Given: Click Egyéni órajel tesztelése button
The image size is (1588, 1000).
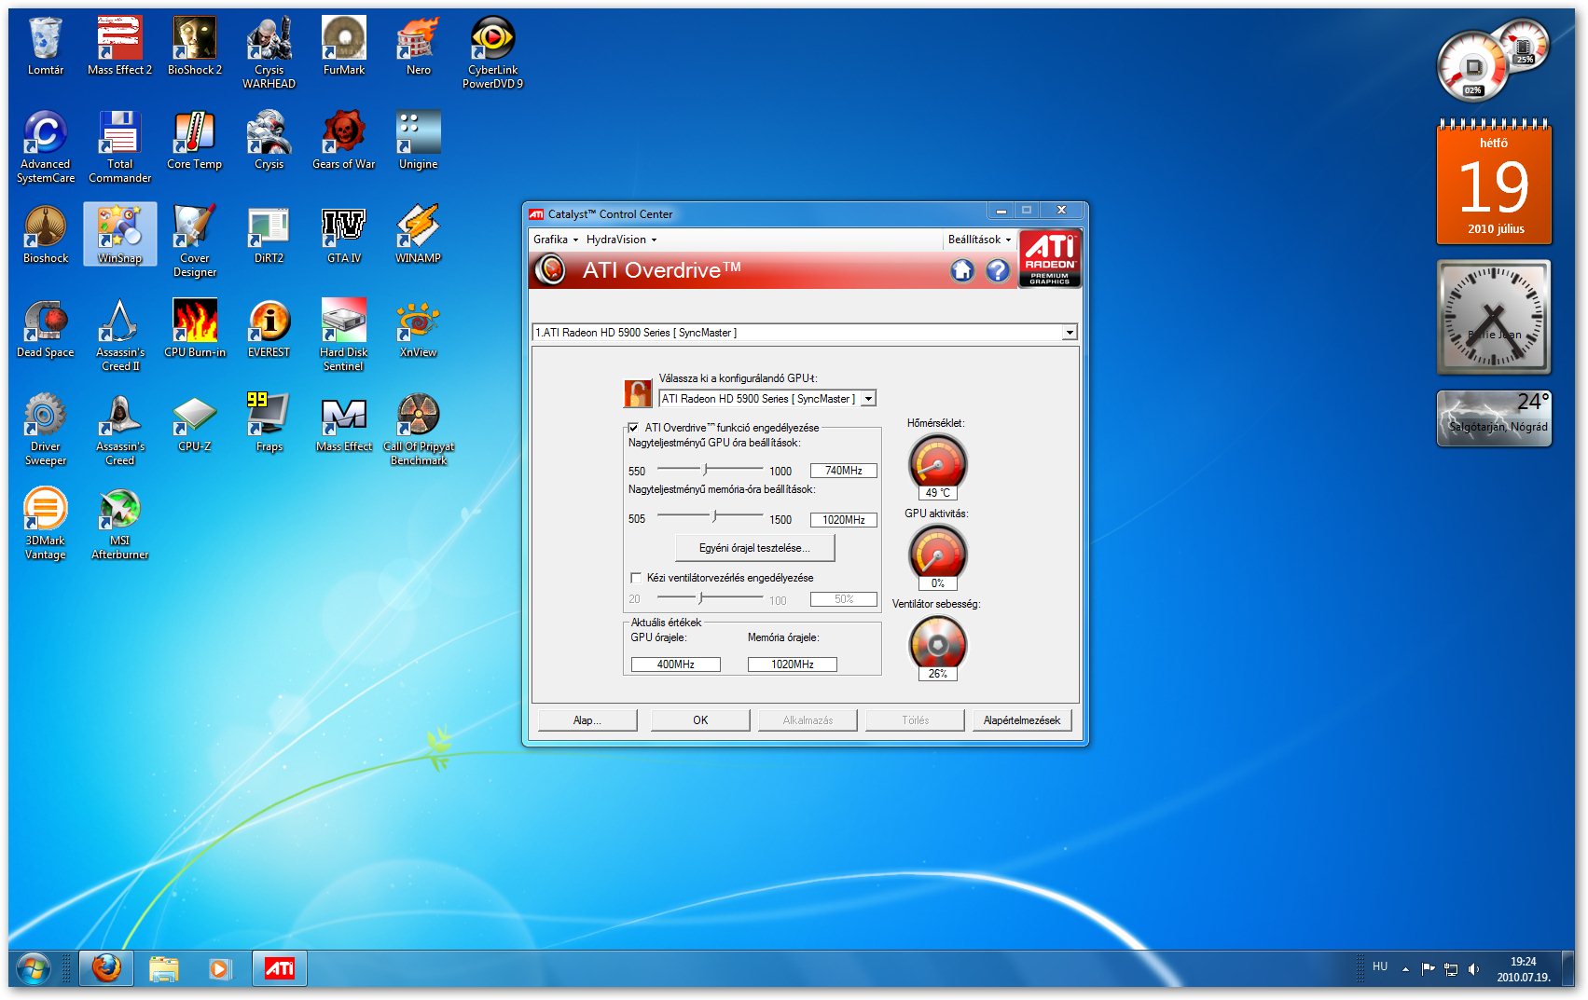Looking at the screenshot, I should click(754, 548).
